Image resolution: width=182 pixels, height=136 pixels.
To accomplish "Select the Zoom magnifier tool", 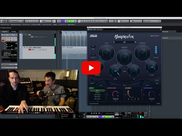I will [90, 21].
